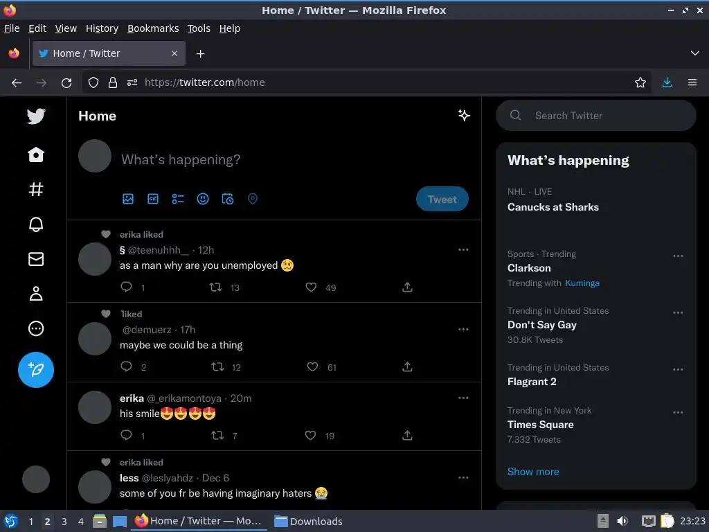Open a new tab with the plus button
Image resolution: width=709 pixels, height=532 pixels.
(x=200, y=54)
